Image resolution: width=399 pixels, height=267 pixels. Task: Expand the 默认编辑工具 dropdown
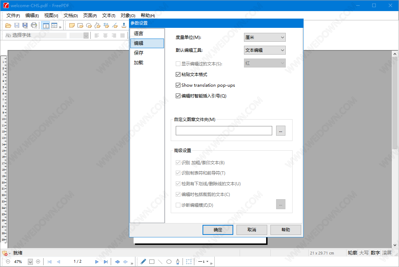265,50
